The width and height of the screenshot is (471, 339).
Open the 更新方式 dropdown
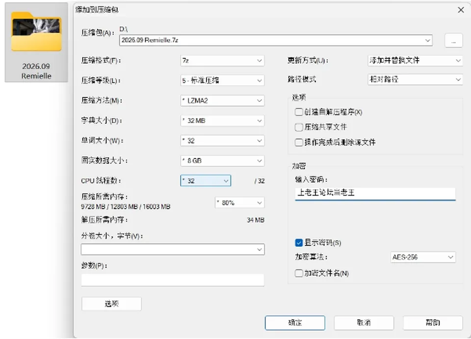[x=415, y=60]
